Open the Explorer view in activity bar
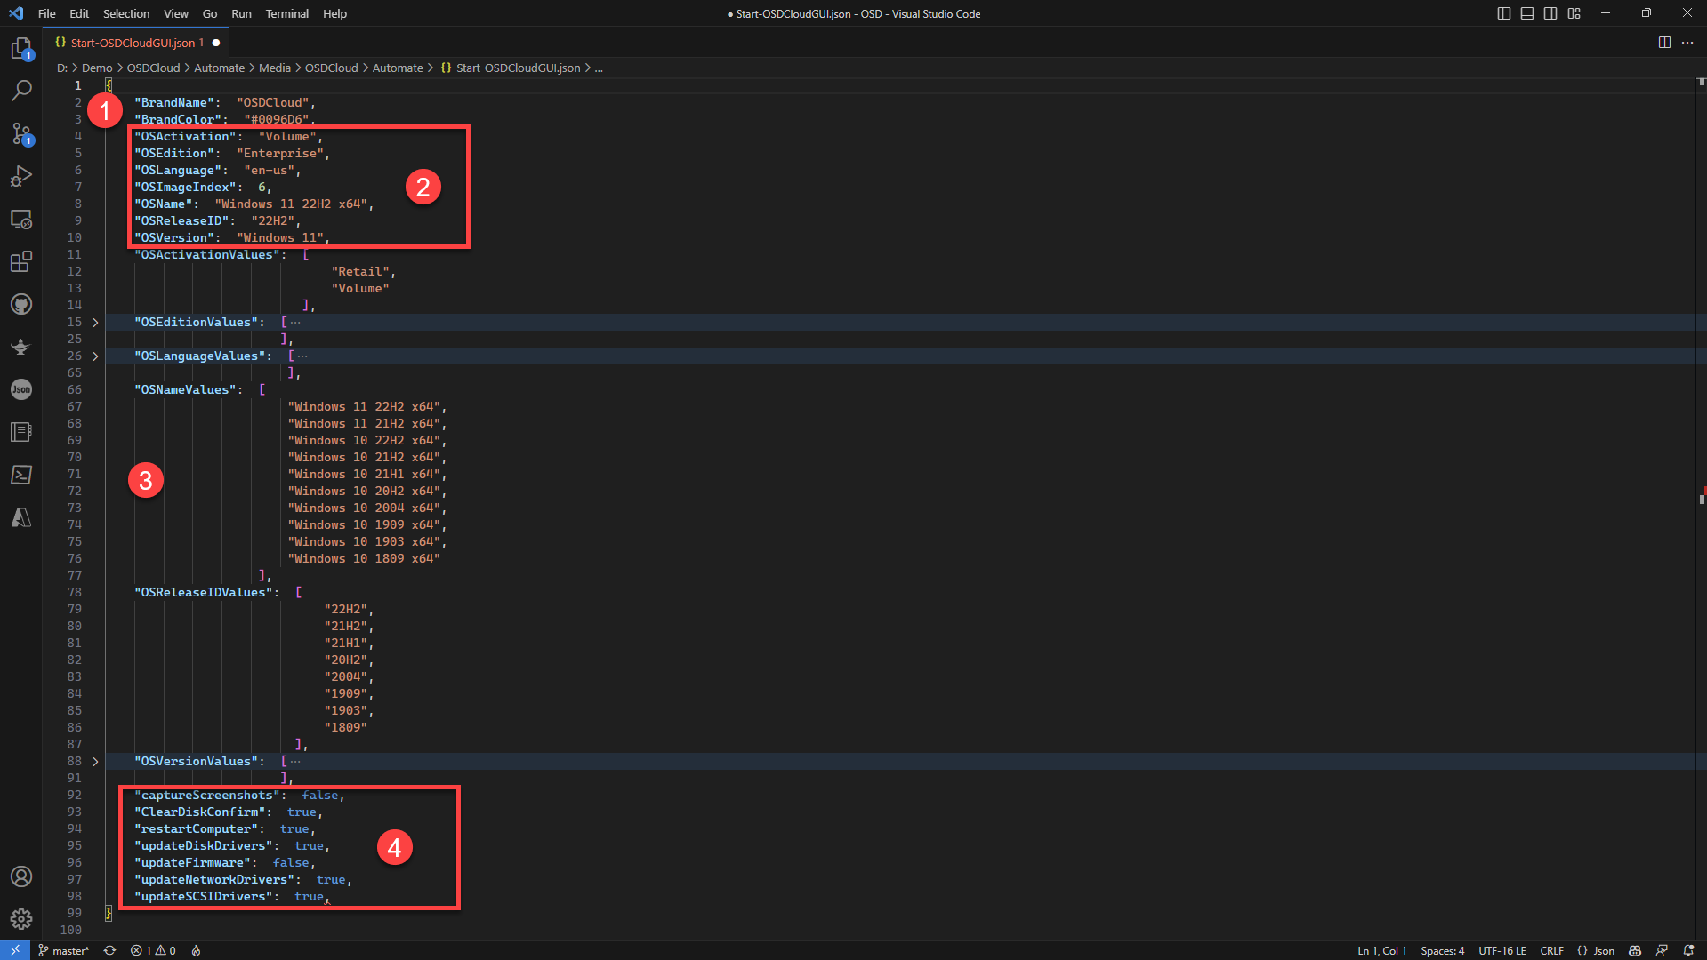1707x960 pixels. [x=21, y=48]
